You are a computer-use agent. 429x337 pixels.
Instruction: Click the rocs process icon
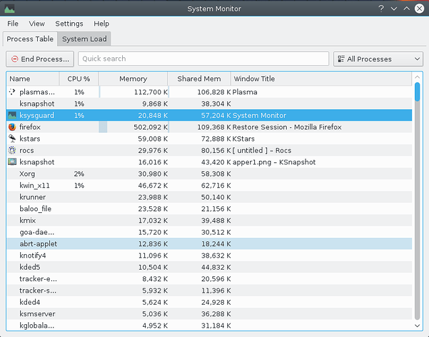coord(12,150)
